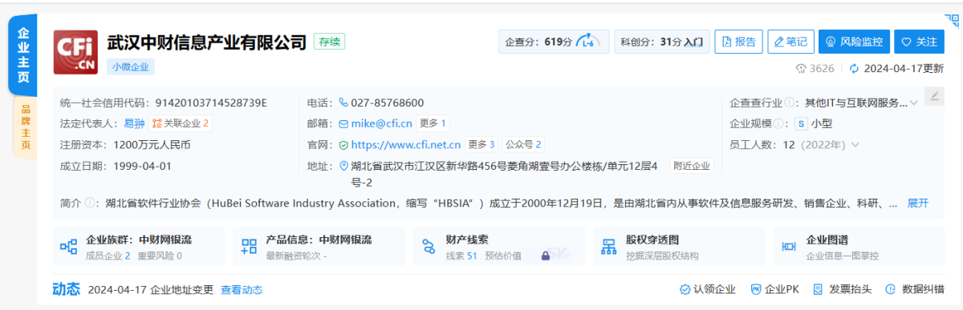Click the 关注 follow button
Screen dimensions: 963x310
pos(920,41)
